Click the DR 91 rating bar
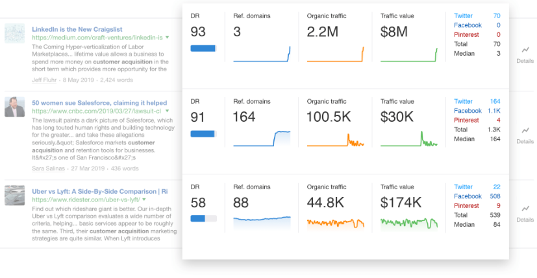 (203, 133)
